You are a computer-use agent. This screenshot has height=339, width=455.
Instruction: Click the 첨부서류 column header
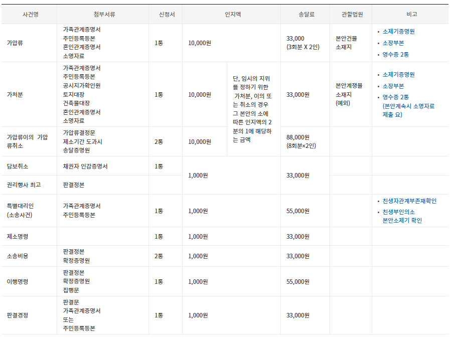pyautogui.click(x=104, y=14)
